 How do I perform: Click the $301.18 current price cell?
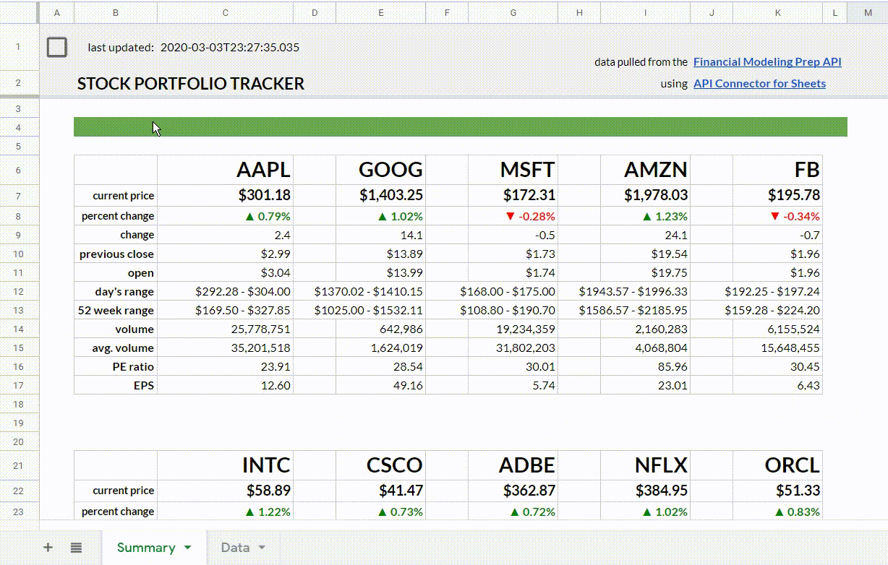[x=226, y=195]
